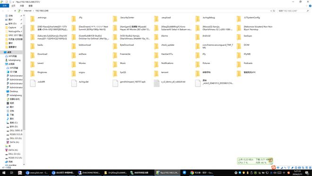
Task: Open the ByteDownload folder
Action: (123, 46)
